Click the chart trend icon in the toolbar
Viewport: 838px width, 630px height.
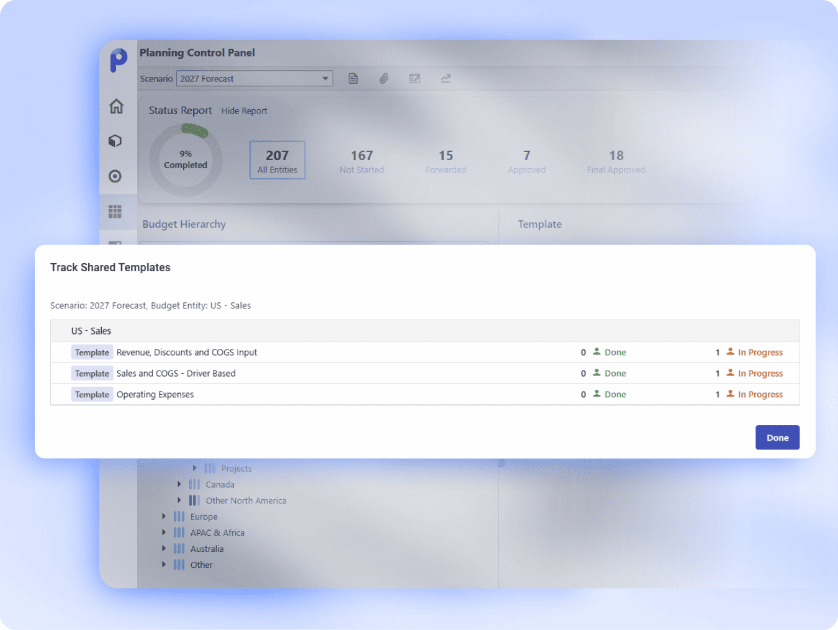pyautogui.click(x=446, y=78)
